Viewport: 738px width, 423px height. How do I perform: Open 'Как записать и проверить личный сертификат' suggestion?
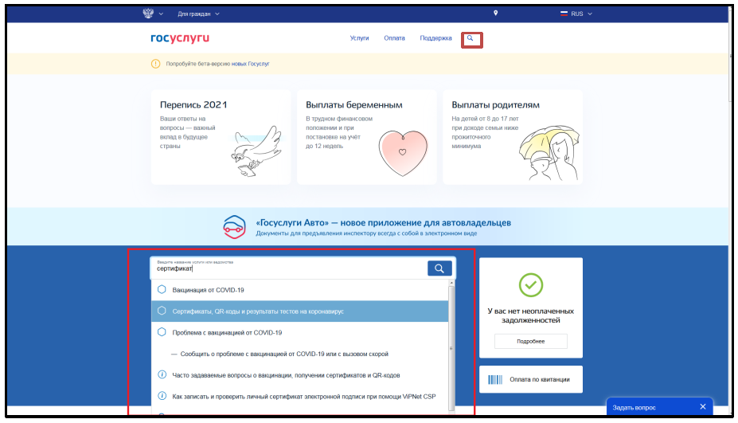pos(300,397)
